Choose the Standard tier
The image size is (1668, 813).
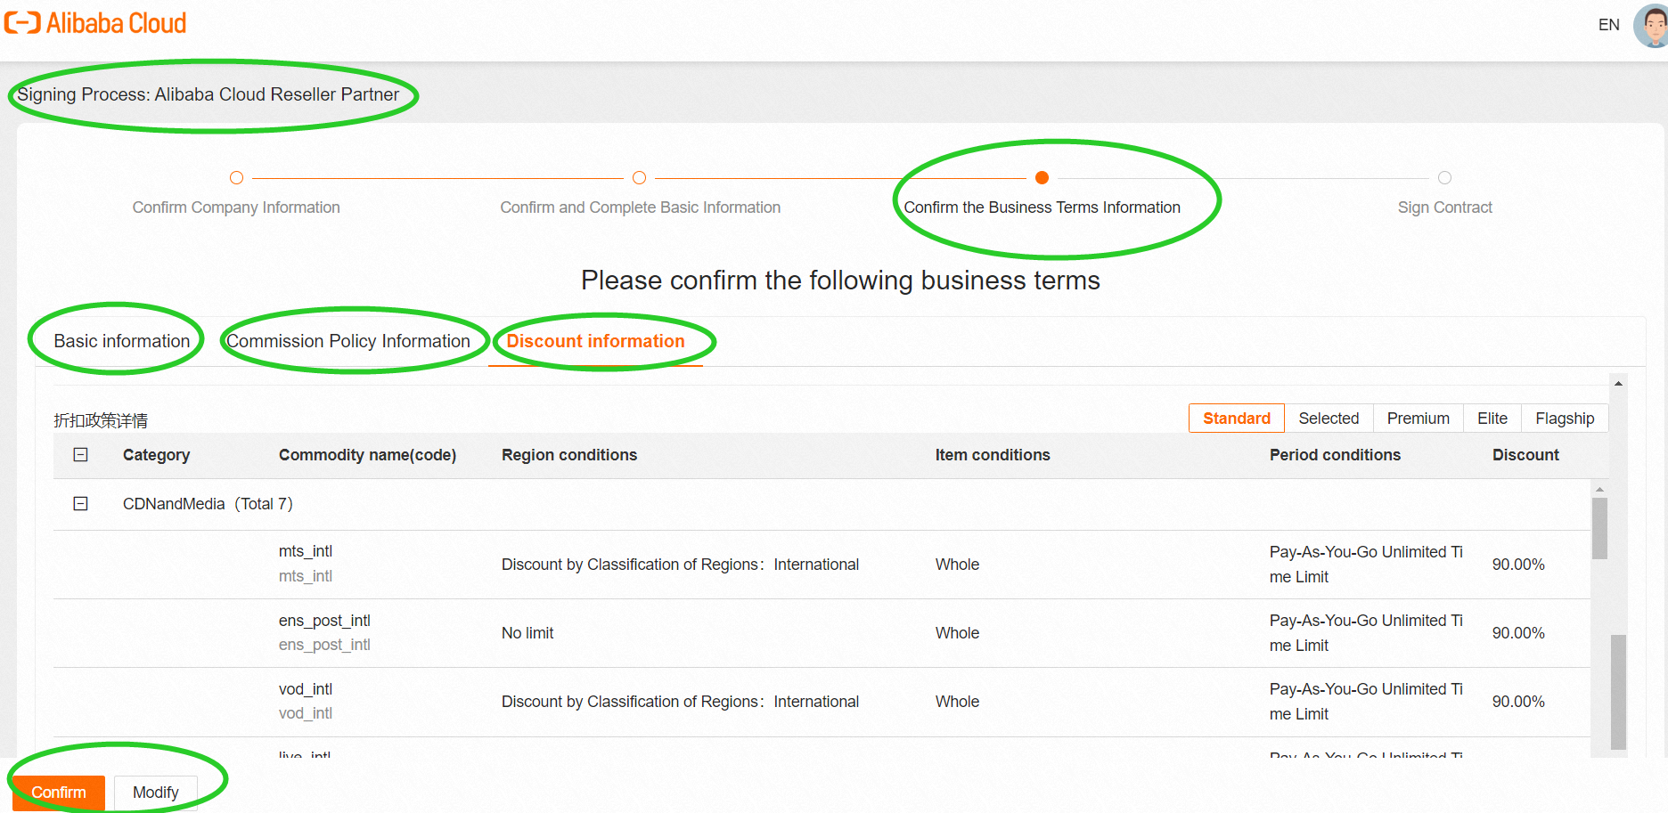[x=1237, y=419]
